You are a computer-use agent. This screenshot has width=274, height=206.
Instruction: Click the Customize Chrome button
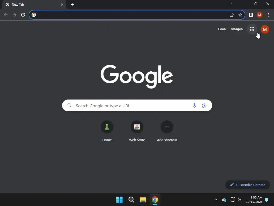(x=248, y=185)
